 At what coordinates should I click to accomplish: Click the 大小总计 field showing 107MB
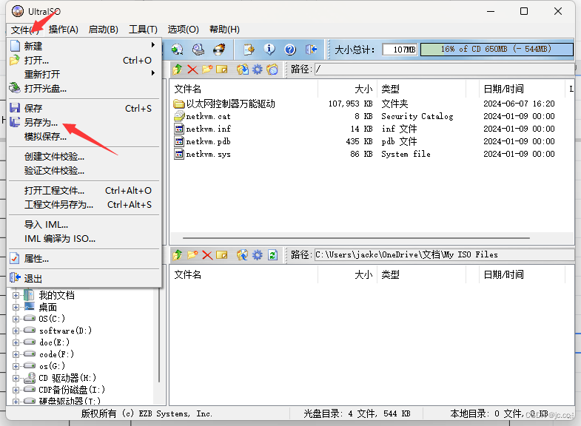pyautogui.click(x=400, y=50)
